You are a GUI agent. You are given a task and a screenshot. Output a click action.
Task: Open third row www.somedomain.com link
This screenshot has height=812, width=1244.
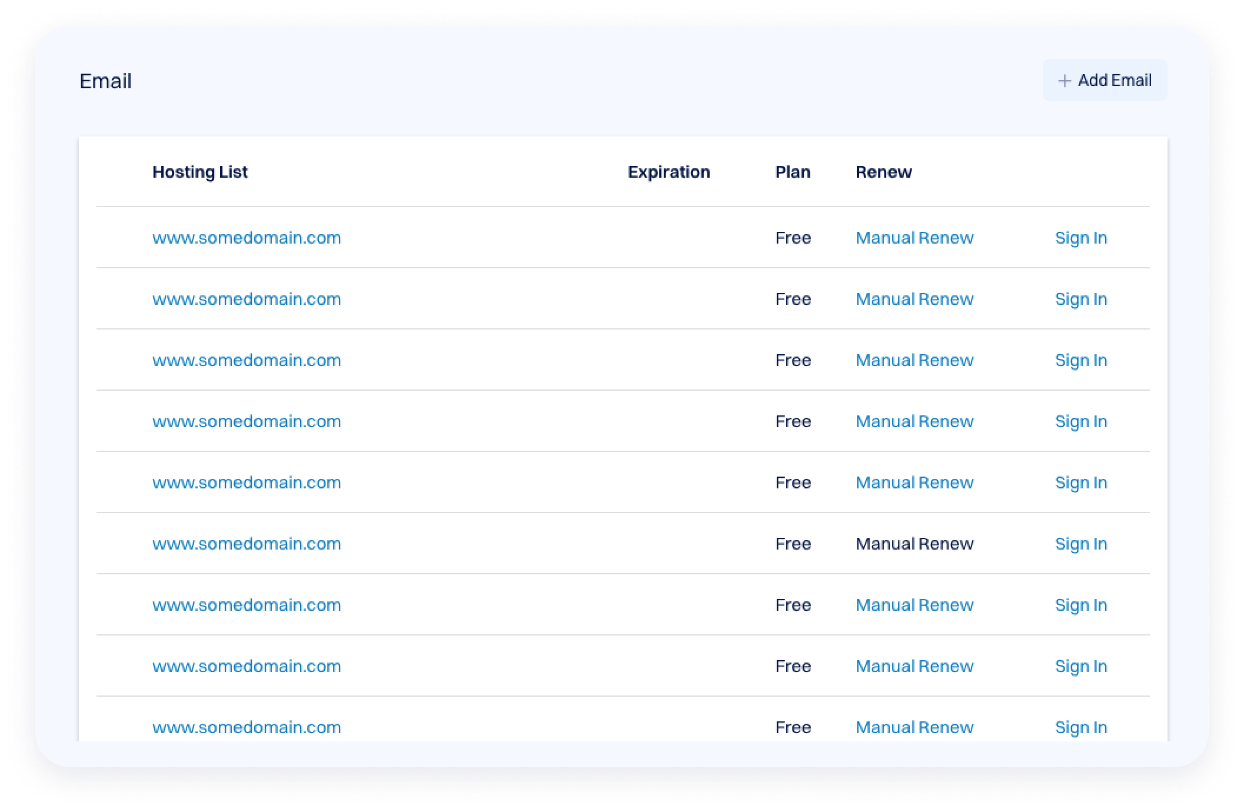pos(247,360)
